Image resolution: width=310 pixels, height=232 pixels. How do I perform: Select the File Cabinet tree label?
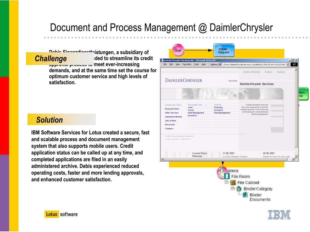click(248, 183)
